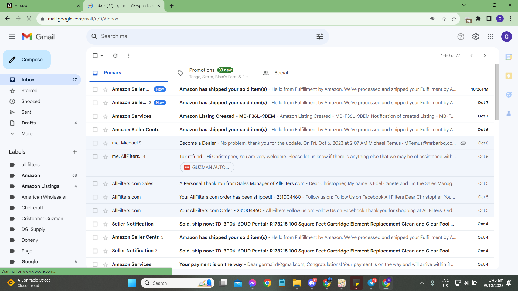Open Gmail settings gear

[476, 37]
